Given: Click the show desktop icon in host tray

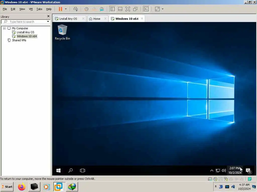Looking at the screenshot, I should point(254,186).
